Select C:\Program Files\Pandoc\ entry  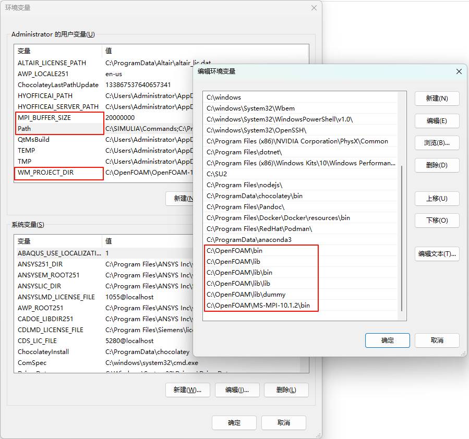300,207
